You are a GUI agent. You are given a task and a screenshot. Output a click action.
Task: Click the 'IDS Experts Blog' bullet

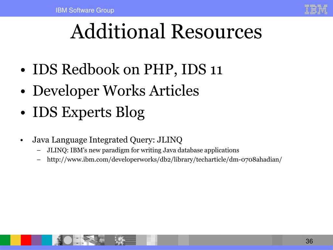88,112
